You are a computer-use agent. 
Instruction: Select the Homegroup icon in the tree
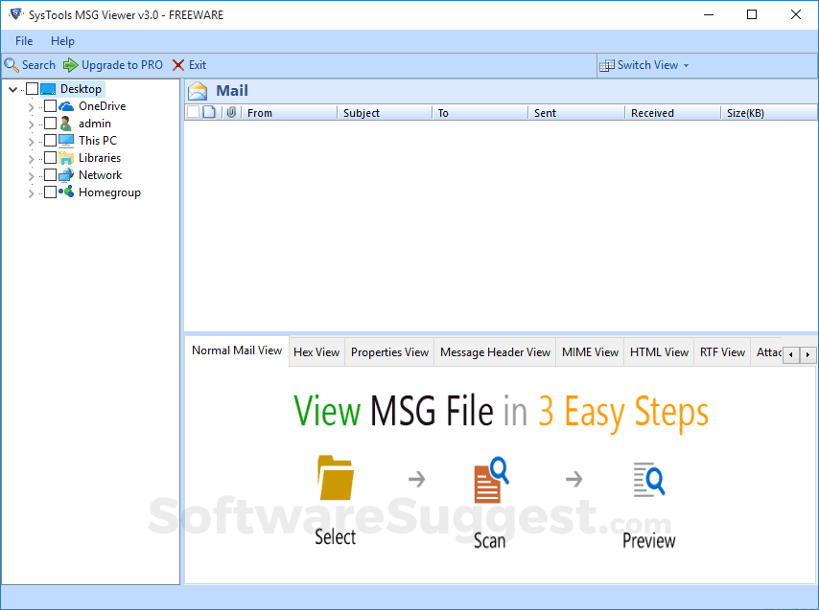67,192
